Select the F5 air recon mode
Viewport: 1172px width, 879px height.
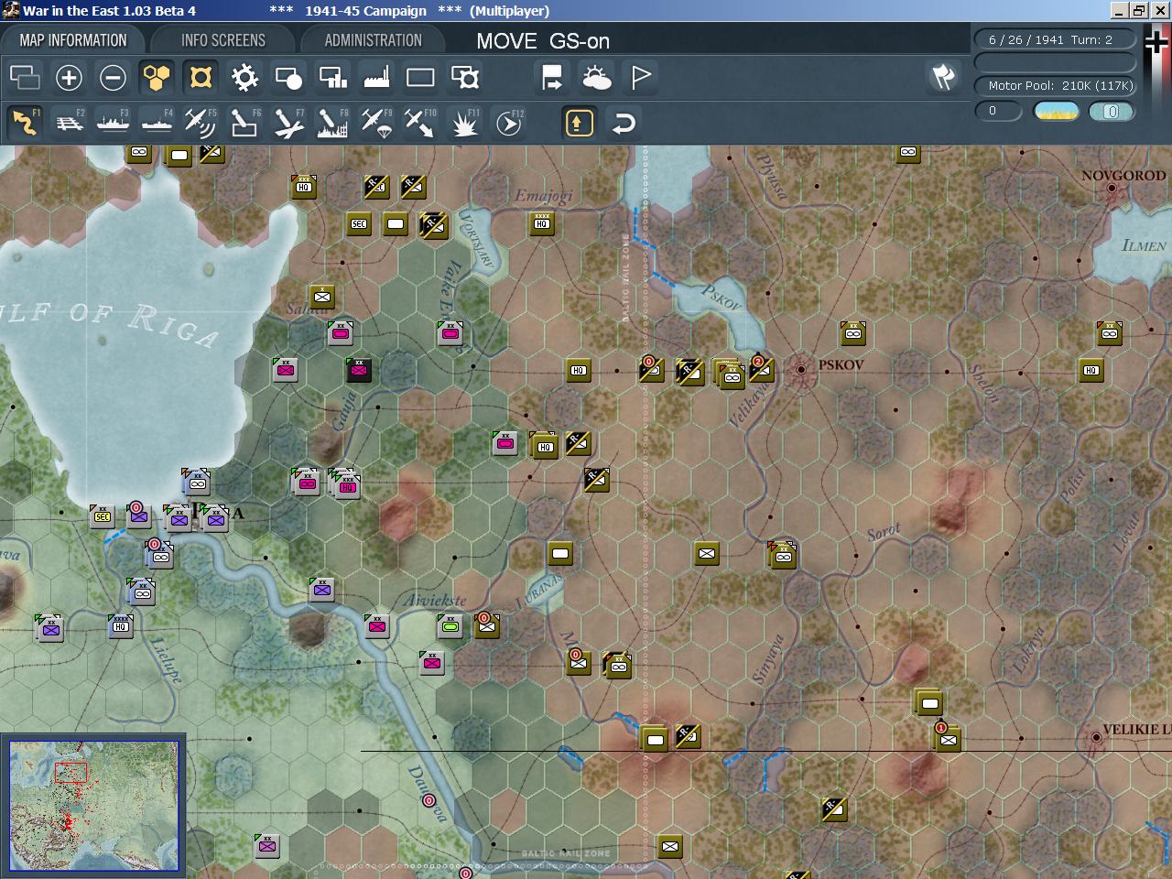click(201, 122)
